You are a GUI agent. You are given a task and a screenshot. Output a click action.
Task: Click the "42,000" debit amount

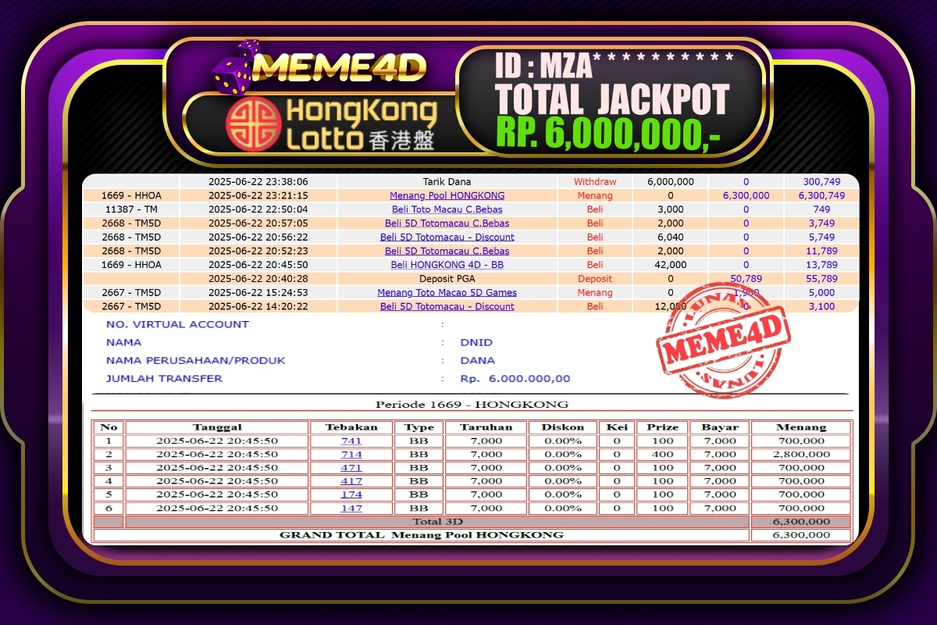670,265
